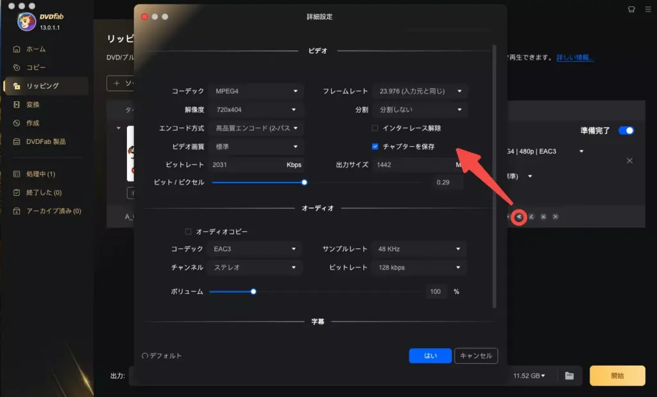
Task: Uncheck チャプターを保存 option
Action: point(373,147)
